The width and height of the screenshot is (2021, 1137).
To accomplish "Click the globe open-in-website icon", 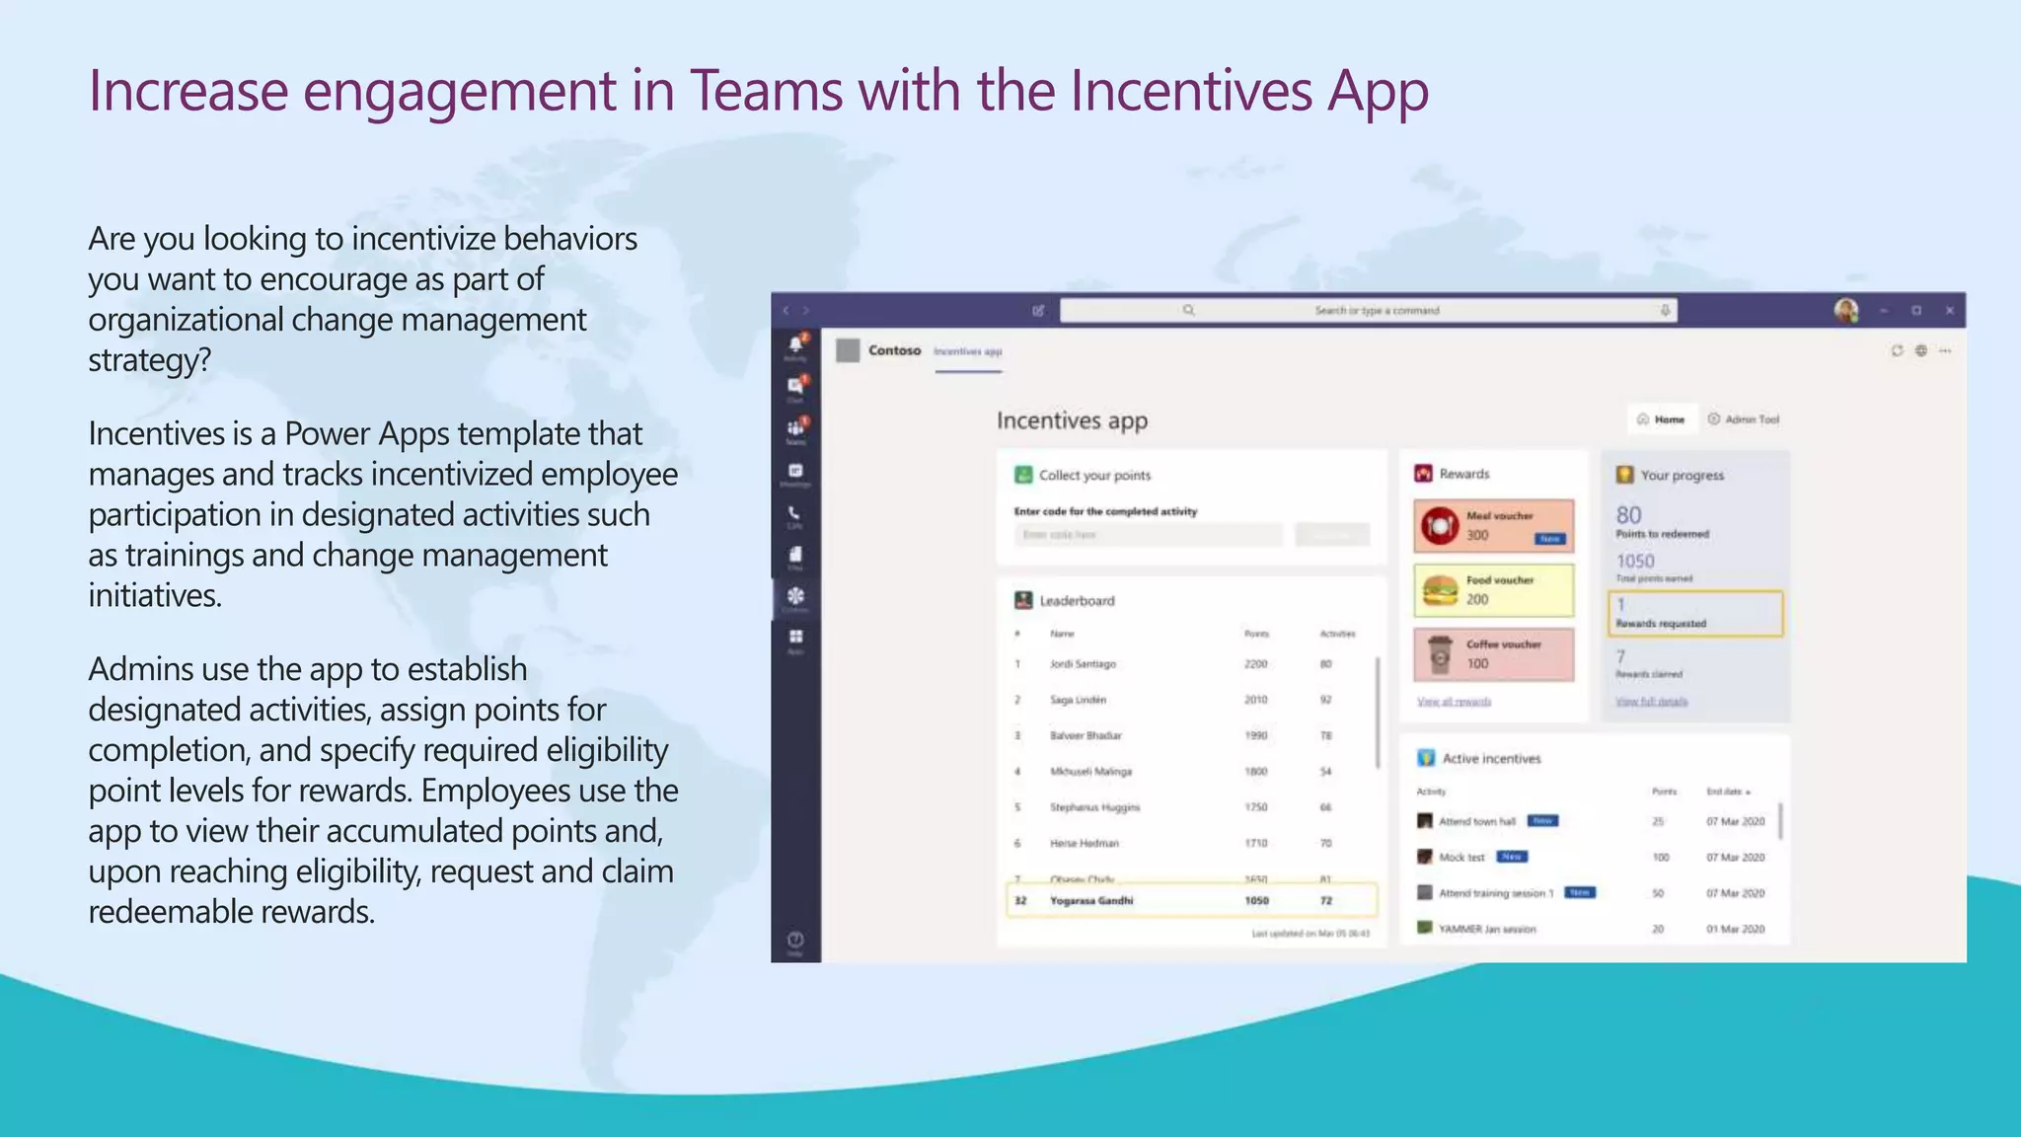I will click(1920, 350).
